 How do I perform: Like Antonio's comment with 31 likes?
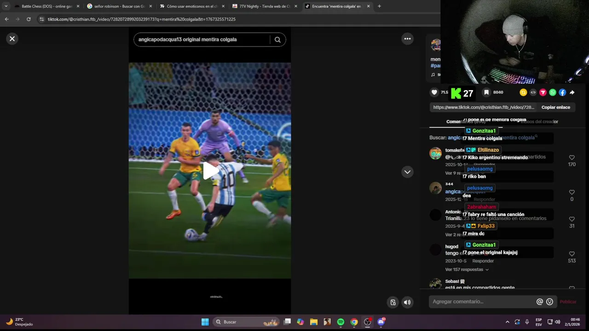pyautogui.click(x=572, y=219)
